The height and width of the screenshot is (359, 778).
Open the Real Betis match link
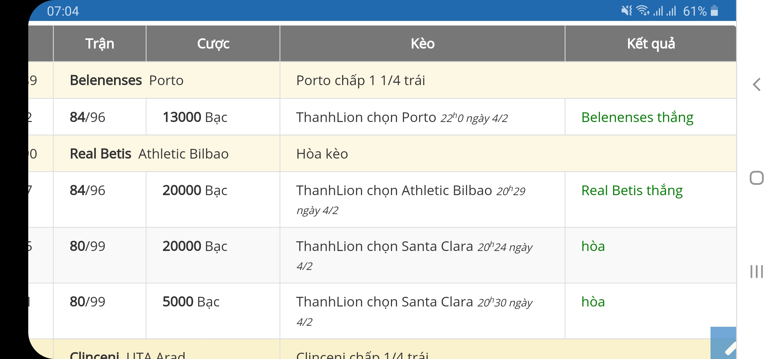(100, 154)
